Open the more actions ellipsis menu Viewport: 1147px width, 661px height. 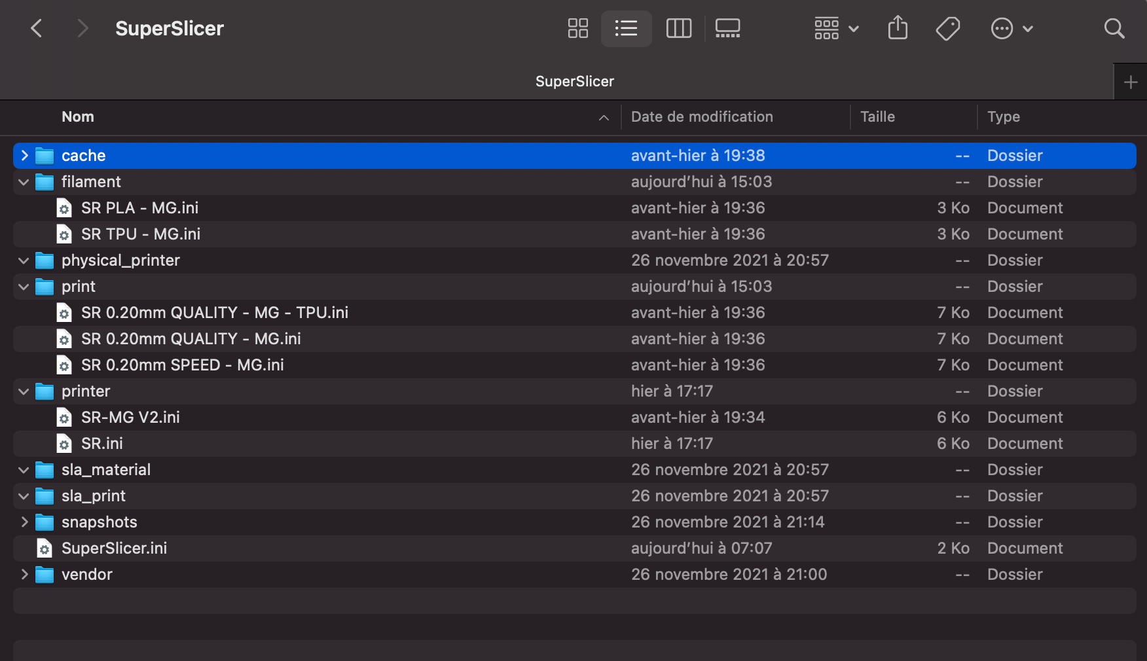pyautogui.click(x=1011, y=28)
